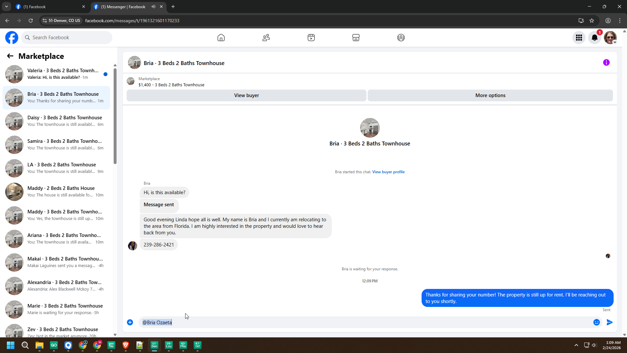
Task: Open the Reels video icon
Action: 311,38
